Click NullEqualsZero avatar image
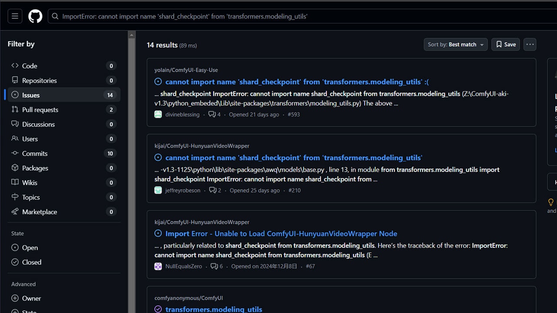This screenshot has height=313, width=557. tap(158, 266)
